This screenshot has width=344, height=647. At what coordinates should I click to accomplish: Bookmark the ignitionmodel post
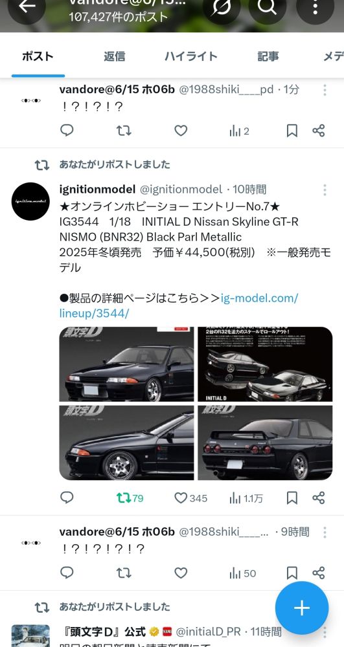(292, 498)
